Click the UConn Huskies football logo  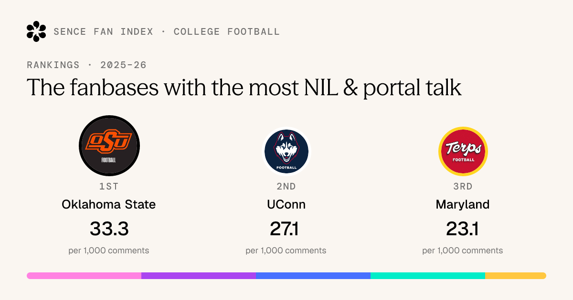(x=286, y=151)
